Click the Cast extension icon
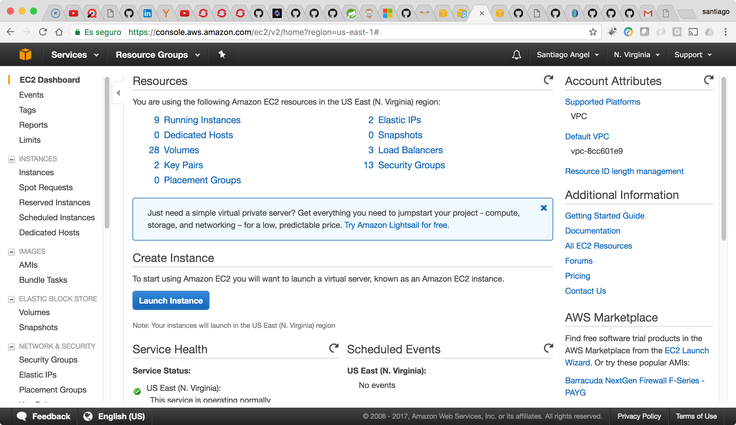The height and width of the screenshot is (425, 736). tap(693, 32)
